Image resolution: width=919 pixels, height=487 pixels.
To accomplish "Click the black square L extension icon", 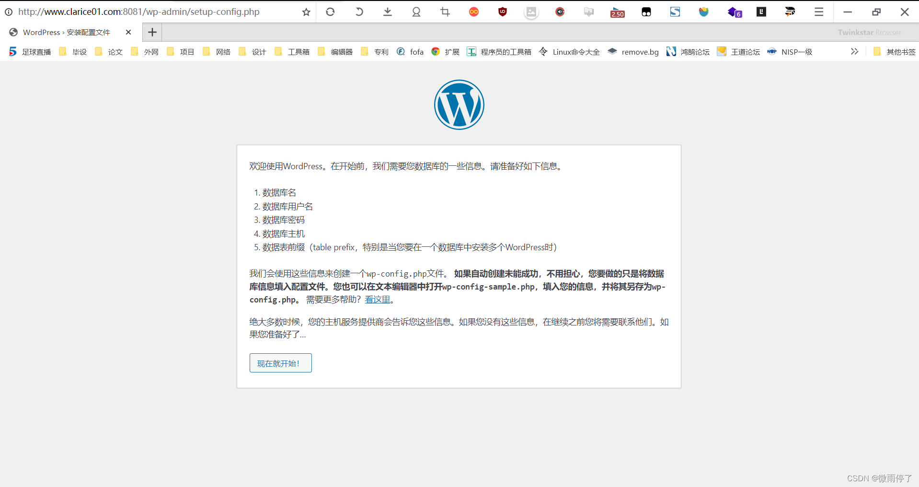I will 761,12.
